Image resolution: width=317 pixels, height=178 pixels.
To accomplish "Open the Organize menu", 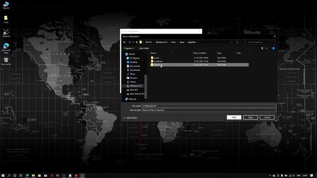I will (x=129, y=48).
